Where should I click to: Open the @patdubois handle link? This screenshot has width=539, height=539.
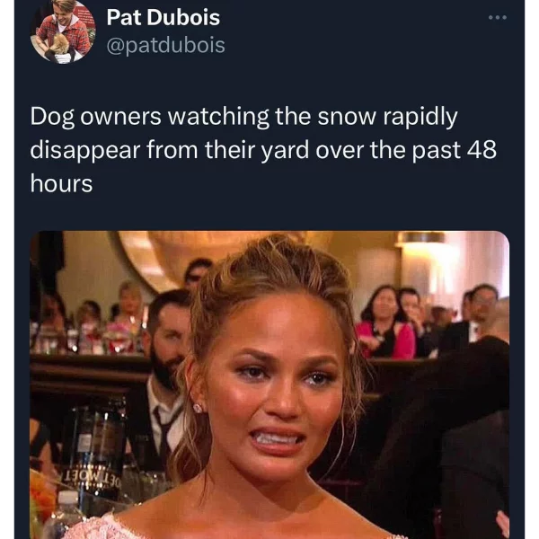165,45
